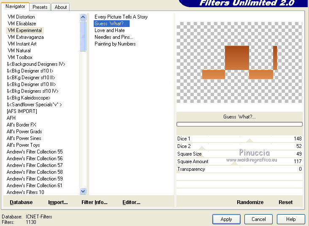Select [AFS IMPORT] category
The width and height of the screenshot is (309, 226).
[x=22, y=111]
